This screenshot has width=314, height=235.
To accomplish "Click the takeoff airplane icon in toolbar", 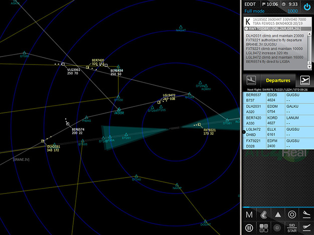I will (305, 228).
